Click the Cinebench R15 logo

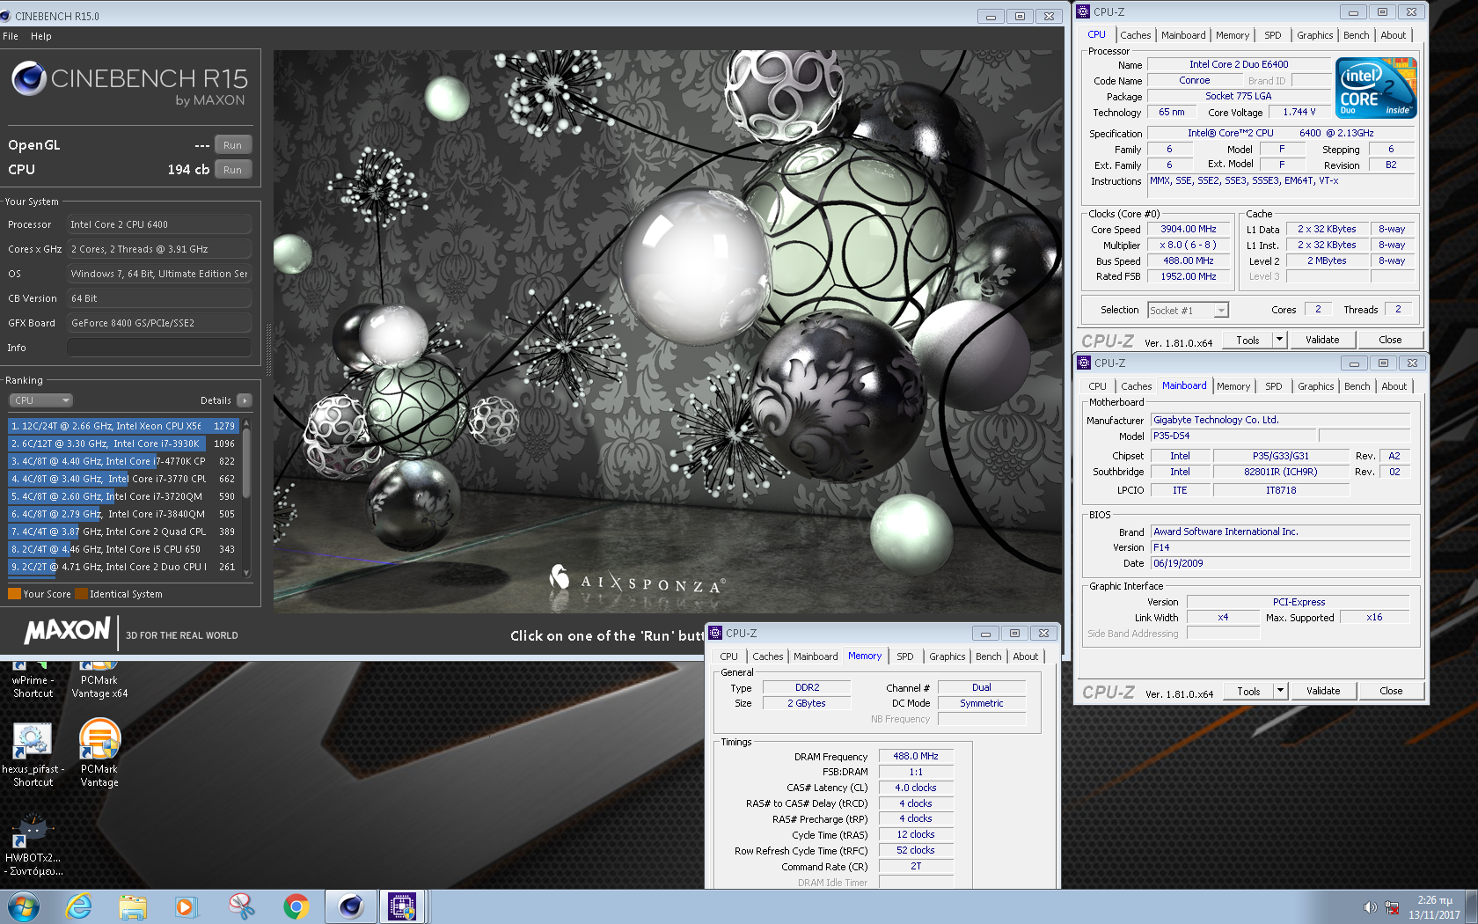point(129,84)
